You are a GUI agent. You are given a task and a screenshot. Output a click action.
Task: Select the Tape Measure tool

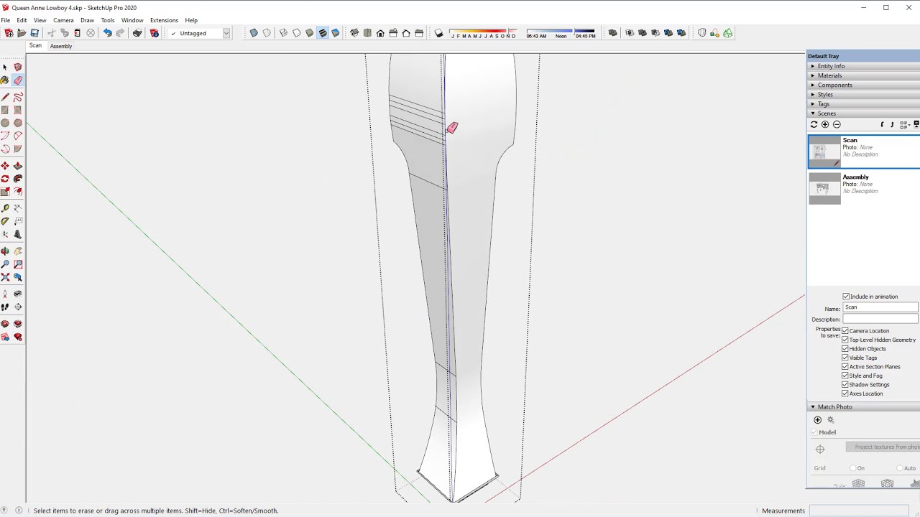pos(5,208)
